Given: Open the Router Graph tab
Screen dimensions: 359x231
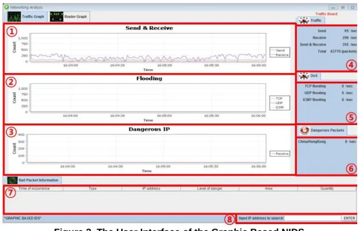Looking at the screenshot, I should point(68,17).
